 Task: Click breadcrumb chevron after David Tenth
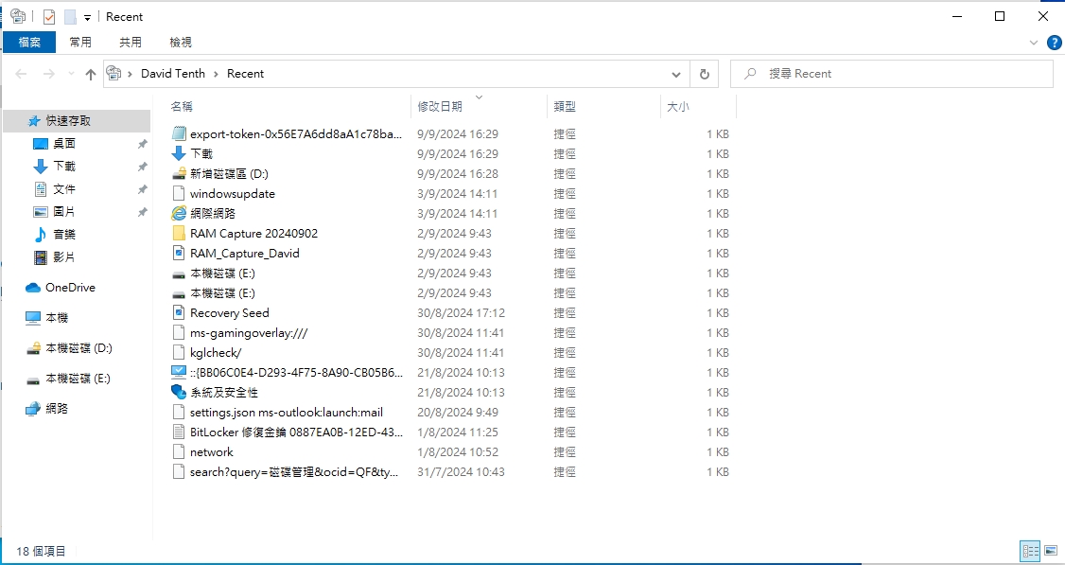pyautogui.click(x=216, y=74)
